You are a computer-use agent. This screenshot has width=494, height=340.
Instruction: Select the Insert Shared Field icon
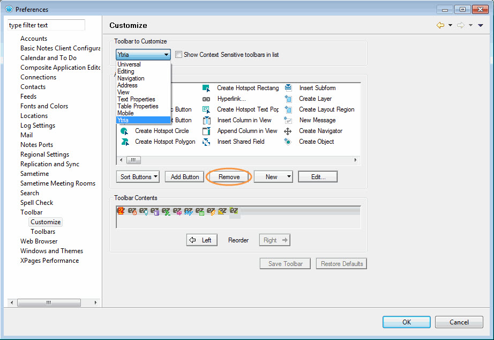206,142
